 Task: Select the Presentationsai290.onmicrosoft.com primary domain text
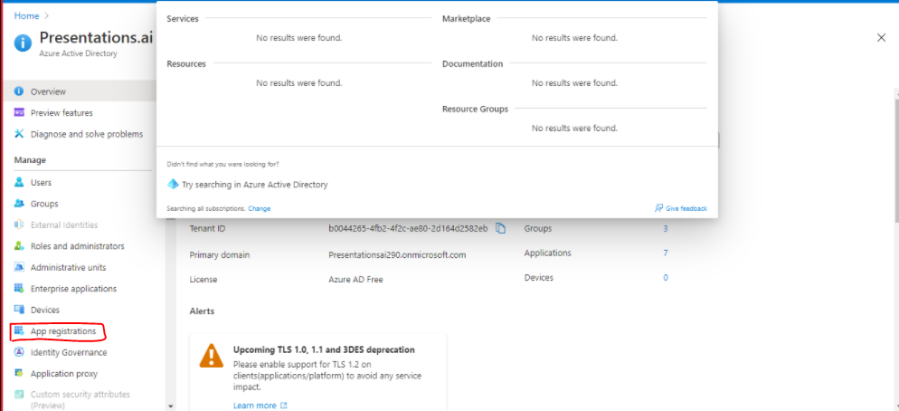point(397,255)
